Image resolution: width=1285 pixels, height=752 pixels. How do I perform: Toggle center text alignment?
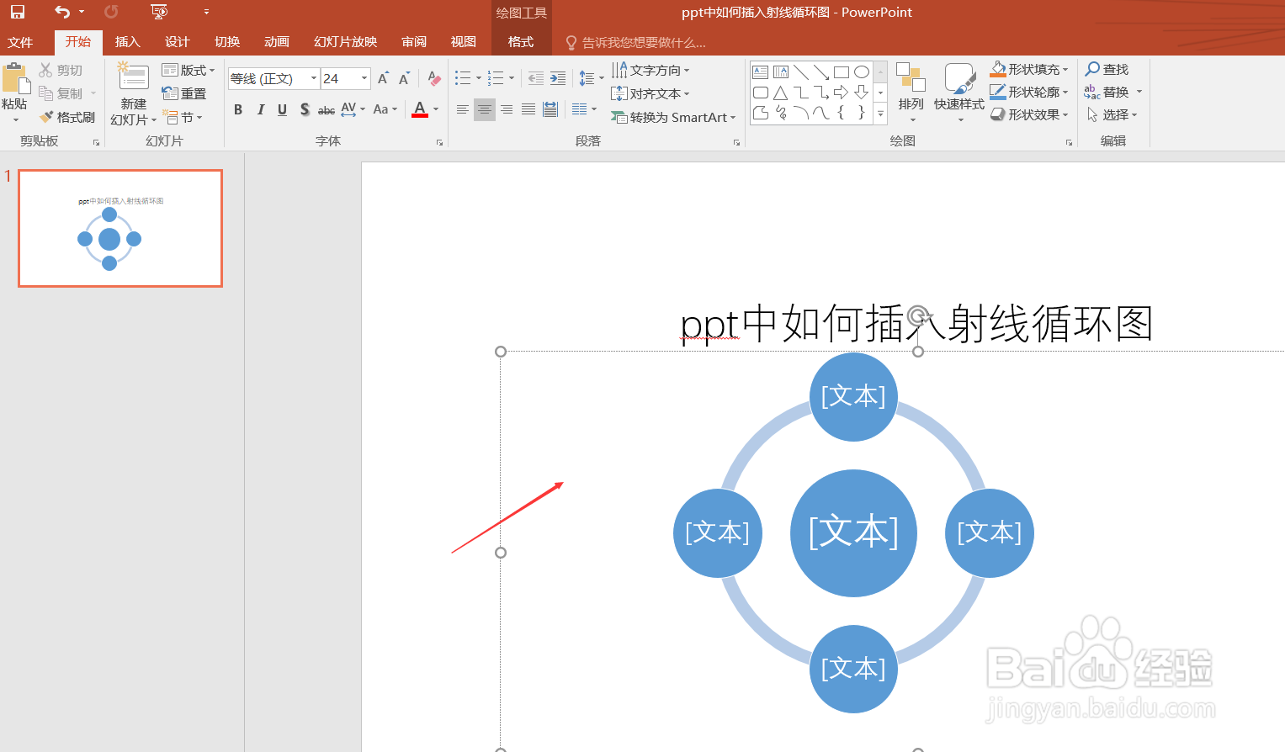click(x=484, y=109)
